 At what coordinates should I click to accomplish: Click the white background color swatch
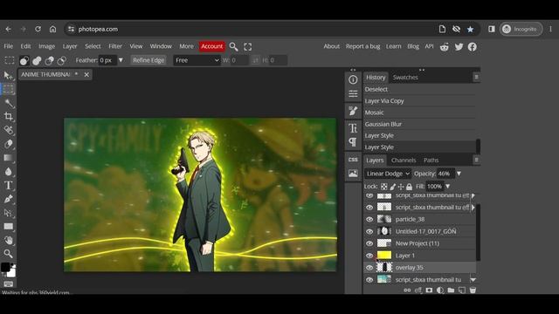(11, 273)
